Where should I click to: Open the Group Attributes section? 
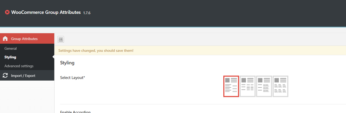pos(27,39)
